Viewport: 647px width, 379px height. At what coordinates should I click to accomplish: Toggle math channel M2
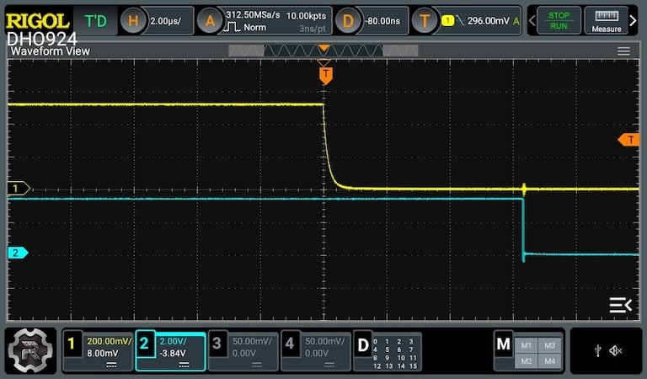click(526, 360)
